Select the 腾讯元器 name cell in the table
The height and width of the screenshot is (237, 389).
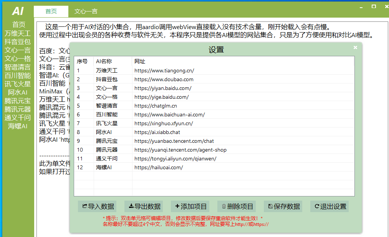pyautogui.click(x=113, y=150)
